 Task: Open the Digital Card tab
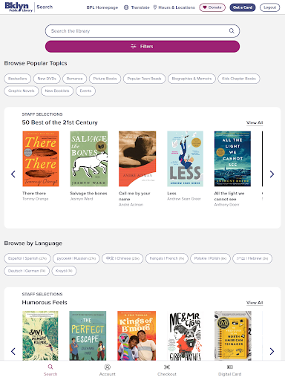[229, 370]
